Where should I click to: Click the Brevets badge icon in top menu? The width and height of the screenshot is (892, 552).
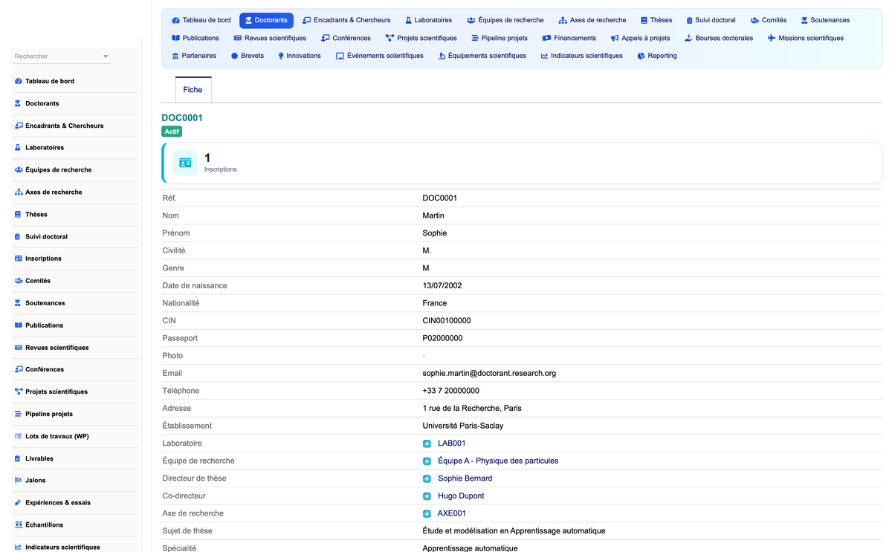pos(234,56)
